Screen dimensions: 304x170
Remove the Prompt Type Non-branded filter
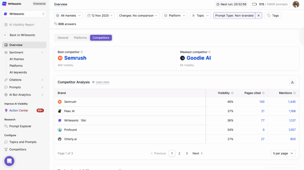pyautogui.click(x=259, y=15)
